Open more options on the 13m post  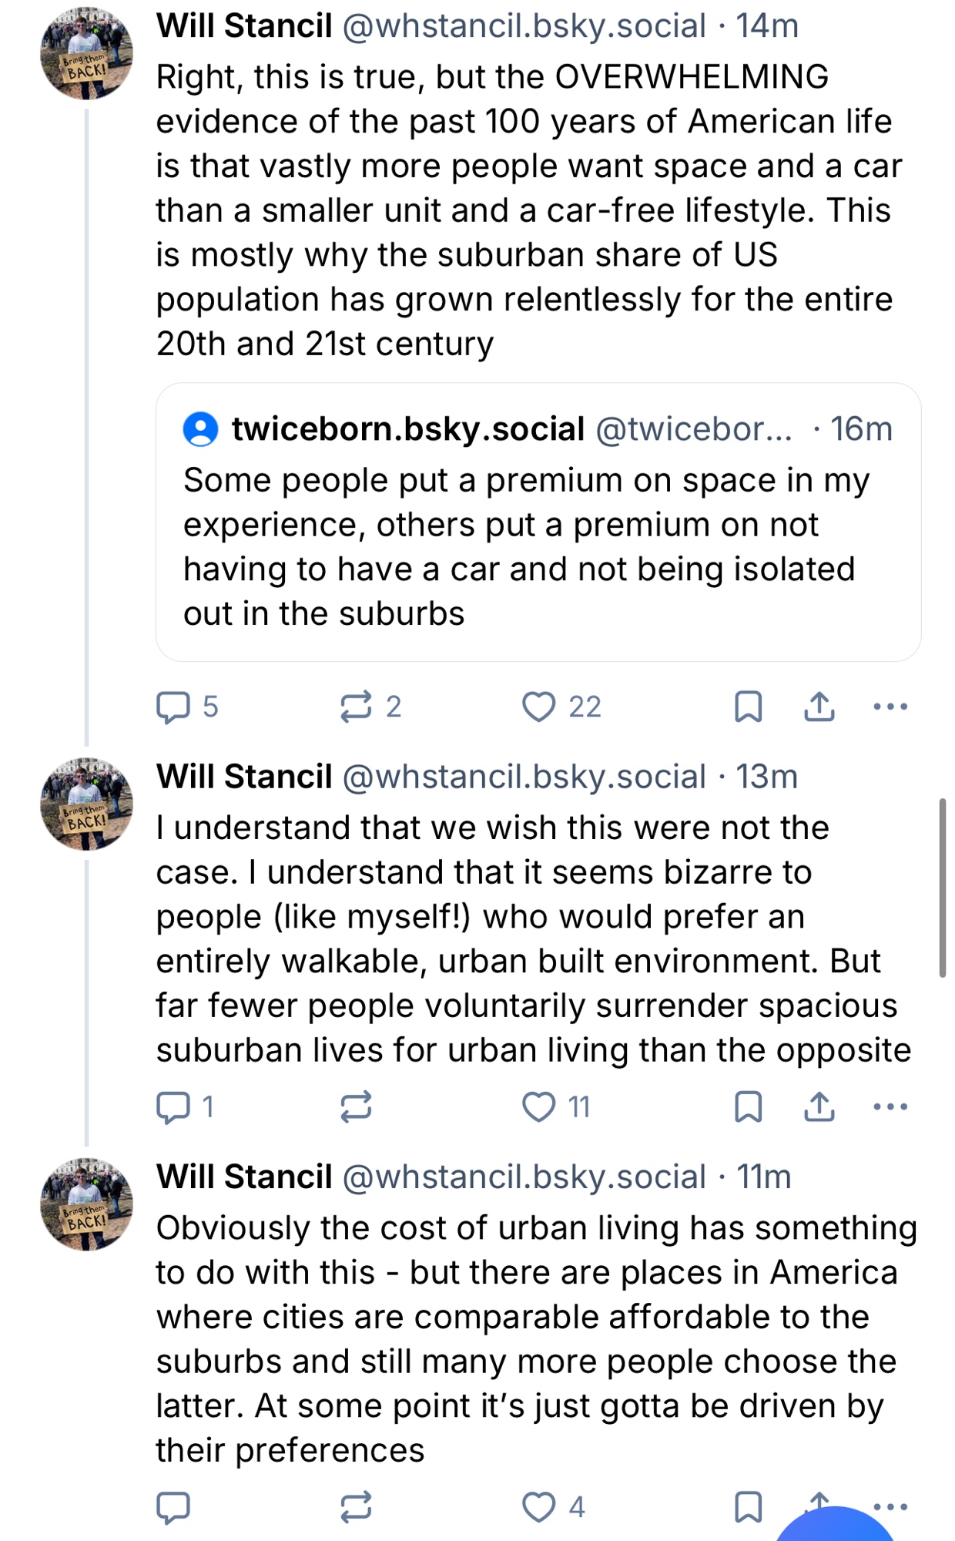[x=890, y=1107]
